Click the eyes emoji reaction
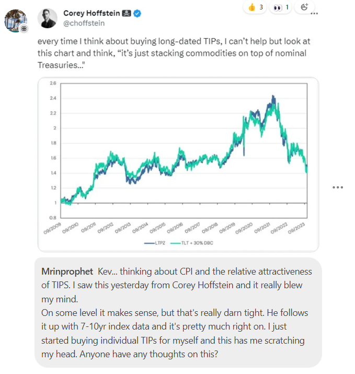 pos(281,7)
